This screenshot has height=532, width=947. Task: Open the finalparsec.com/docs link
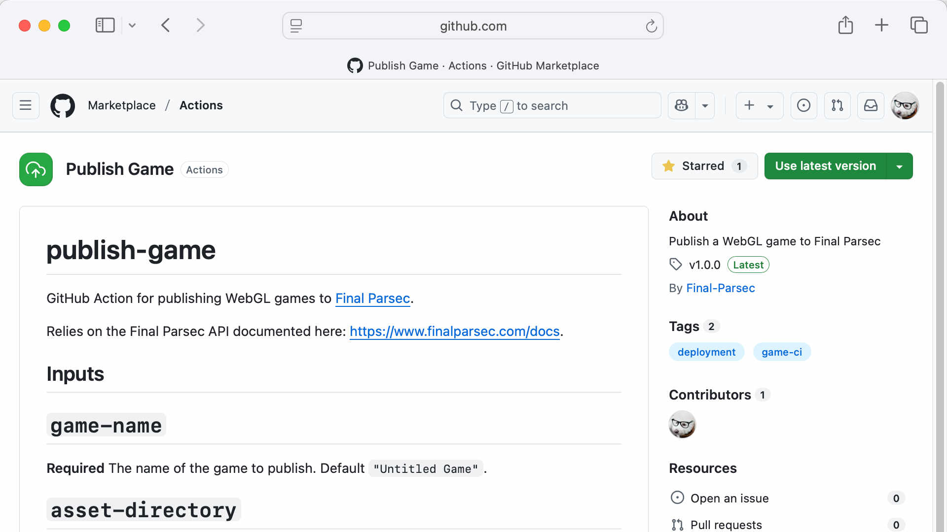coord(454,332)
